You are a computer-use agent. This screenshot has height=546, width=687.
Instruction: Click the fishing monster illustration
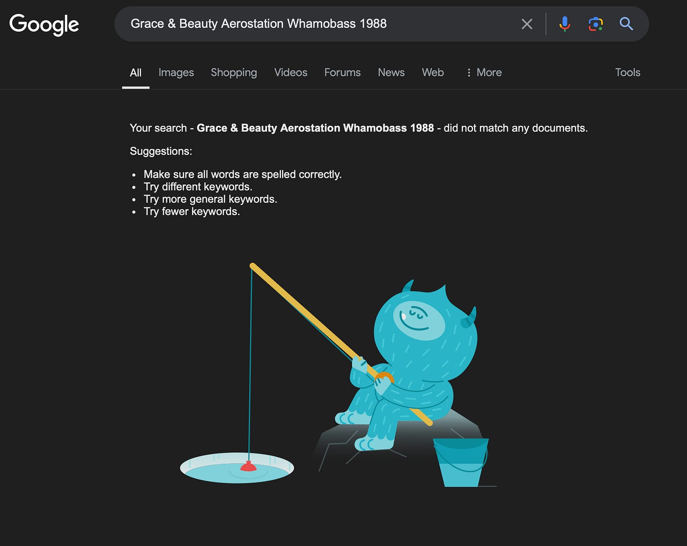pyautogui.click(x=338, y=375)
